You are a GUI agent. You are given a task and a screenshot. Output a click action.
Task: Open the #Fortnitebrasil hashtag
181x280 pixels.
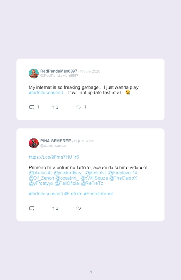pyautogui.click(x=99, y=194)
